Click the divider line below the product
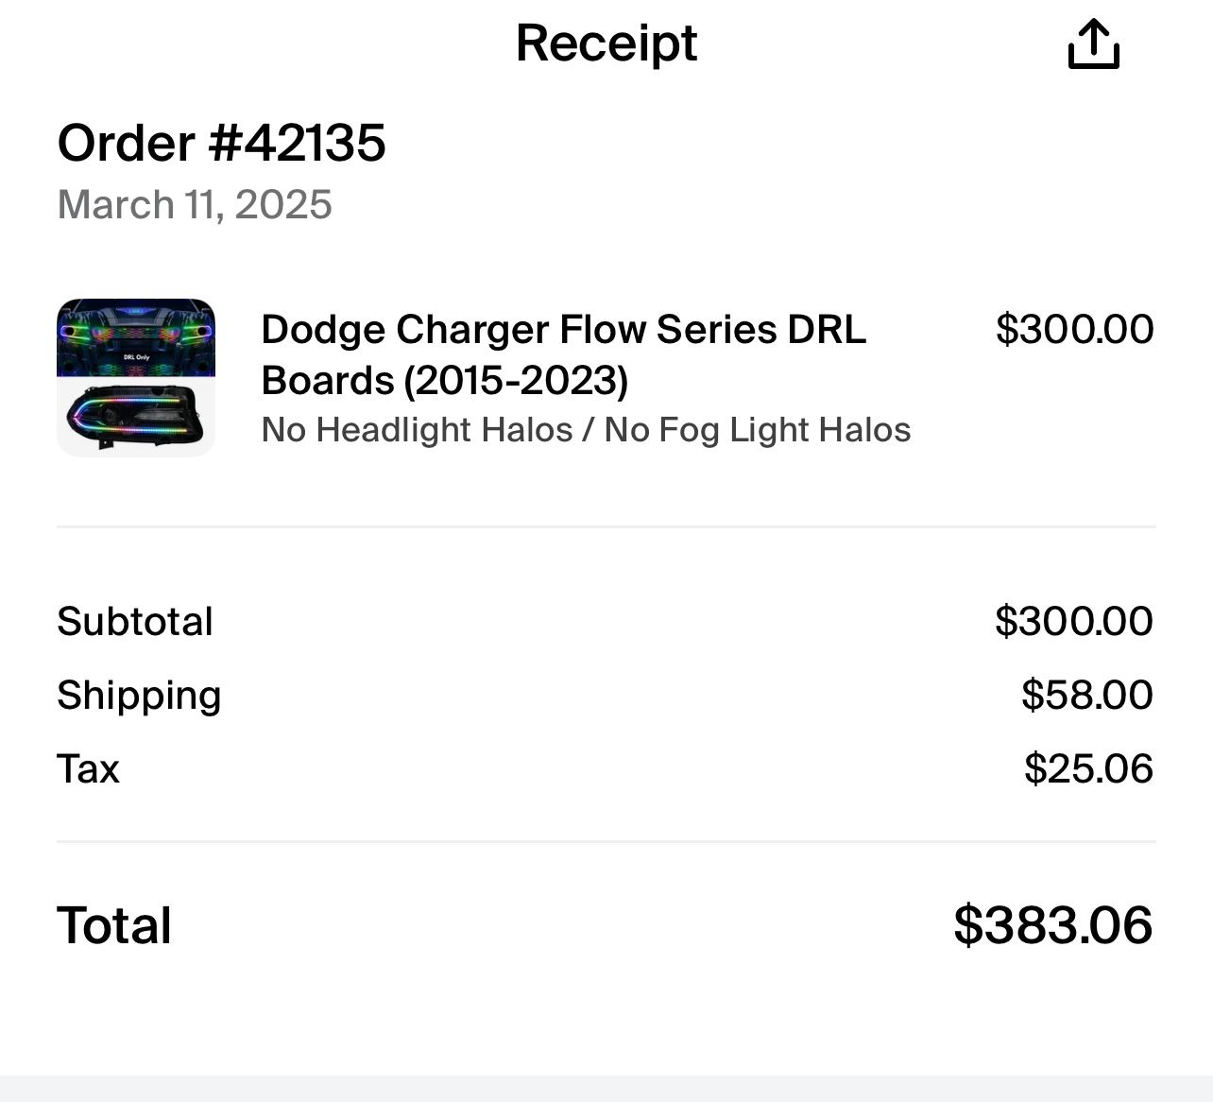Viewport: 1213px width, 1102px height. coord(606,526)
